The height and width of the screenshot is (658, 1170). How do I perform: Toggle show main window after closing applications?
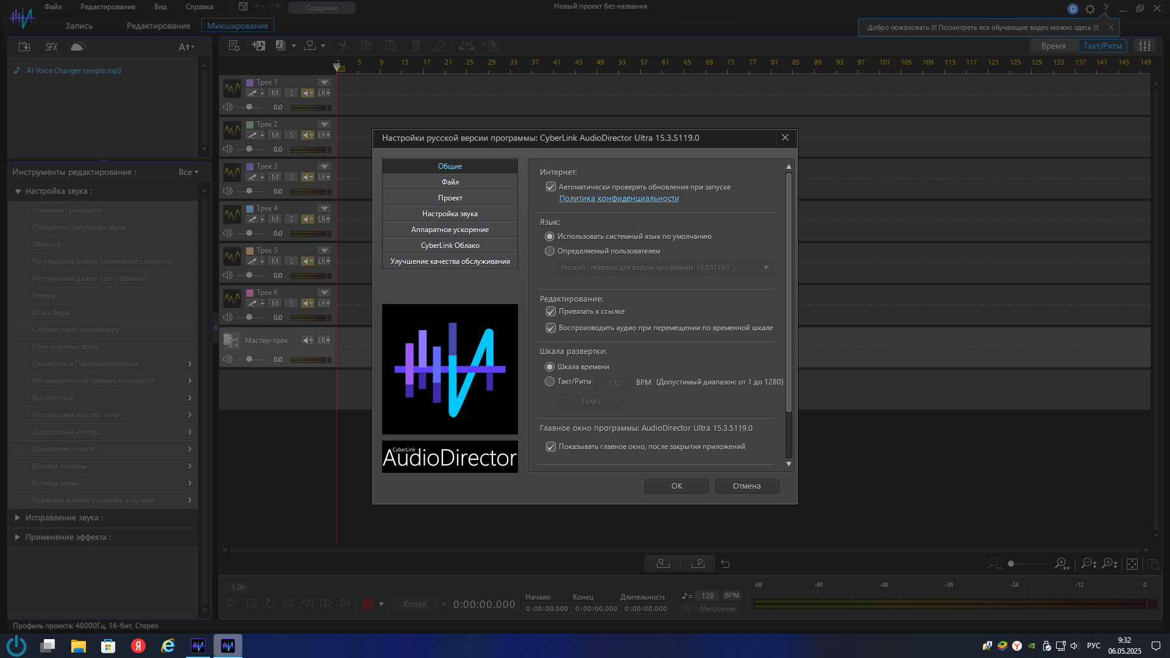click(x=551, y=447)
